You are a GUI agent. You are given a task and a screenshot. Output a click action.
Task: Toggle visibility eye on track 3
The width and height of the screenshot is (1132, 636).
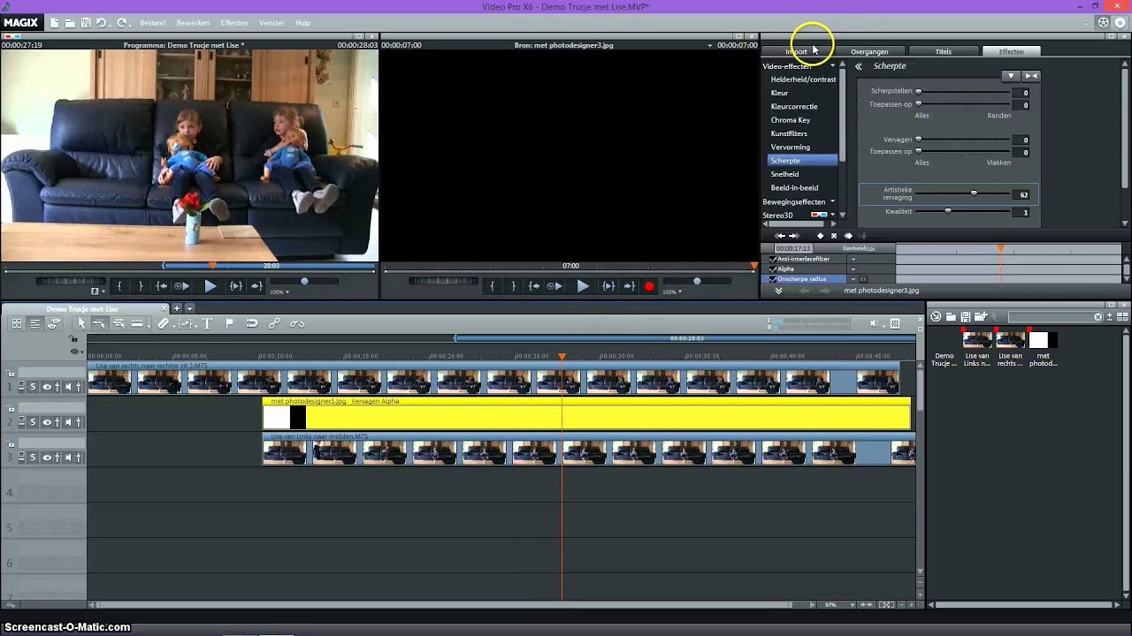click(x=47, y=458)
